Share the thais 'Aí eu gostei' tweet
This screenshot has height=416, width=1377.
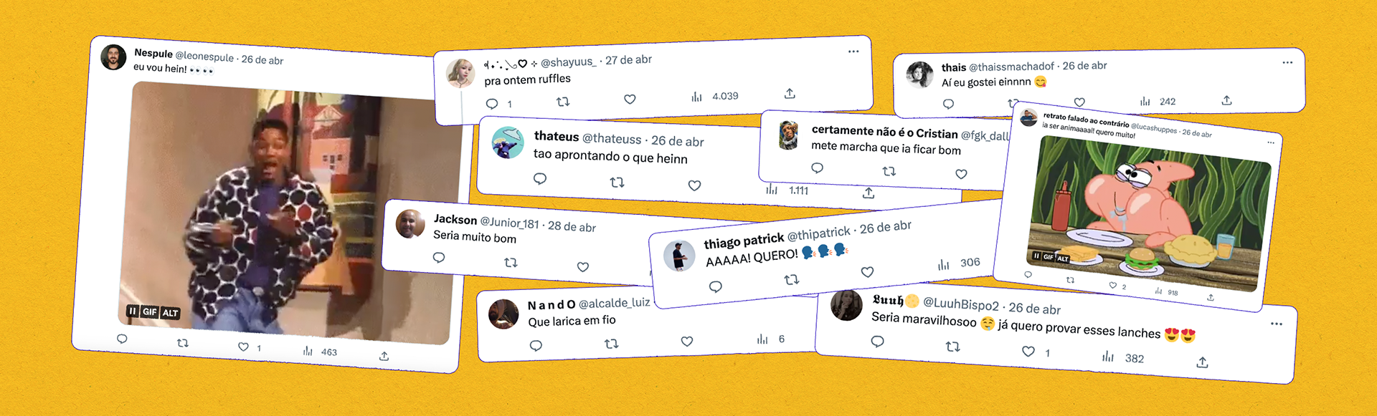(x=1226, y=100)
